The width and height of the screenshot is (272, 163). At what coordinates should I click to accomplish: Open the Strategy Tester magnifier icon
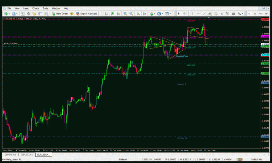point(46,14)
